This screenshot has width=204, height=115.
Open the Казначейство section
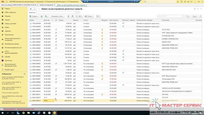(x=9, y=35)
